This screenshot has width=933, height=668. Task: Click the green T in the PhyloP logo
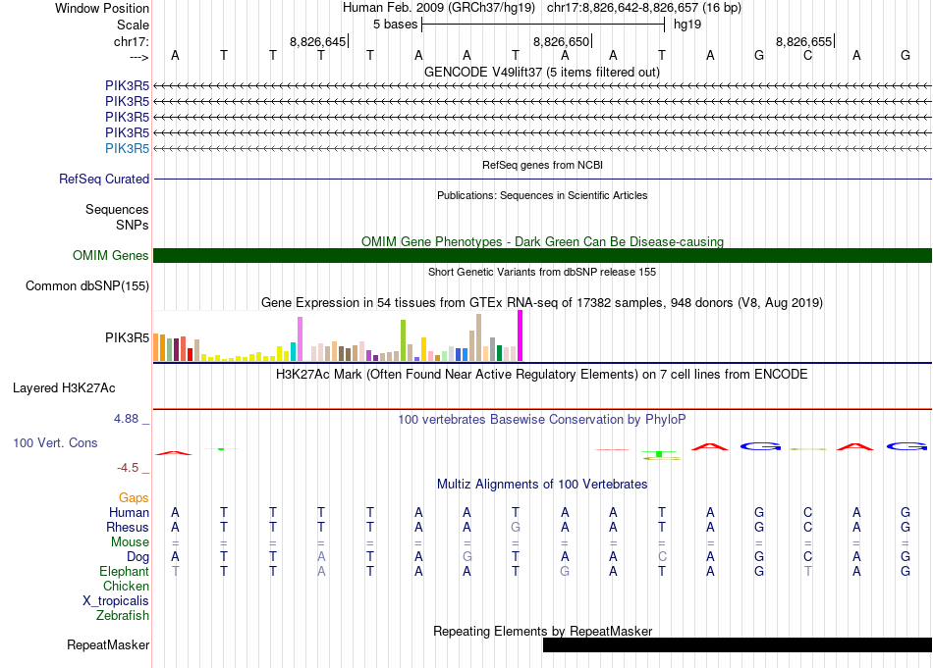pos(659,454)
